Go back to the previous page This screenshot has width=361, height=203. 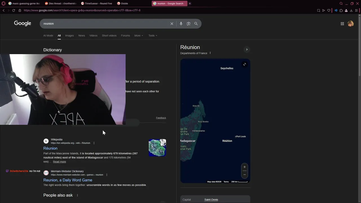tap(3, 10)
